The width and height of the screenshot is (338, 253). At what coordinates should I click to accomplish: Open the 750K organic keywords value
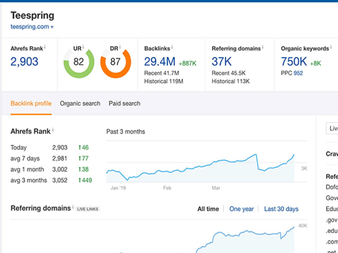coord(294,61)
